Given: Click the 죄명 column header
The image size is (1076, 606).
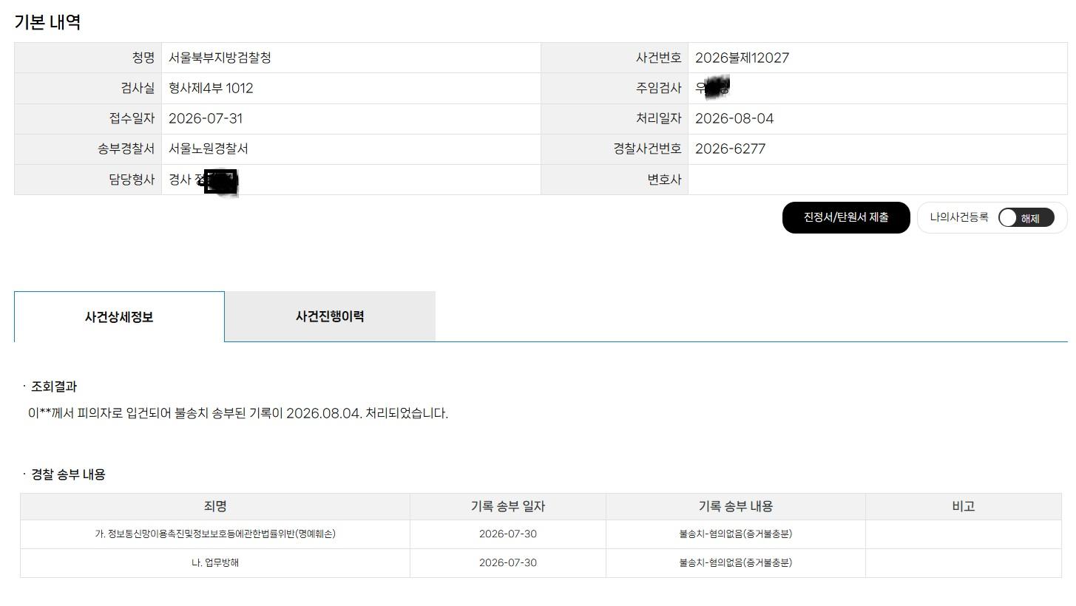Looking at the screenshot, I should tap(215, 506).
